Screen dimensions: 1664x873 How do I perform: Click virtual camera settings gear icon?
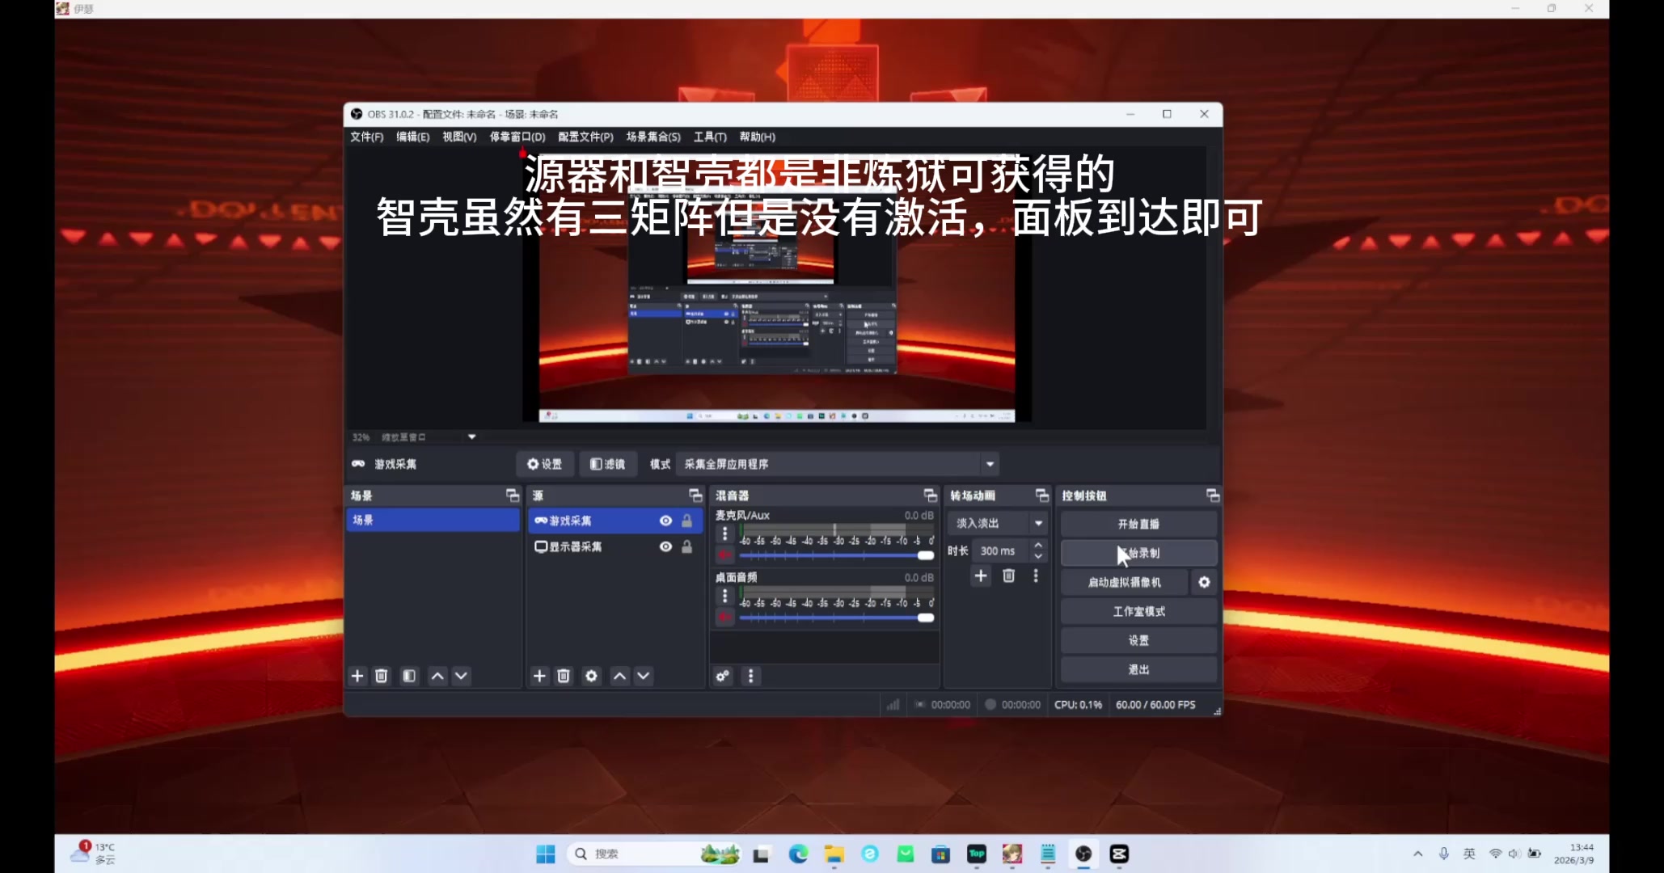1204,582
